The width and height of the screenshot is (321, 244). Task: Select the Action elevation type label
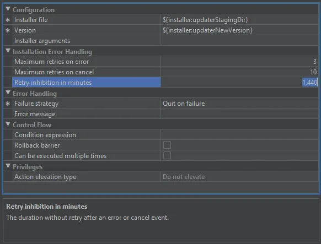pos(45,177)
